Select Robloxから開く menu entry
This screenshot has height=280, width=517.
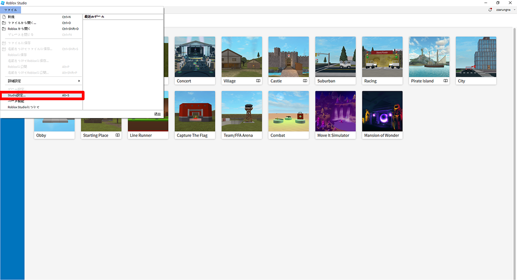[x=41, y=29]
